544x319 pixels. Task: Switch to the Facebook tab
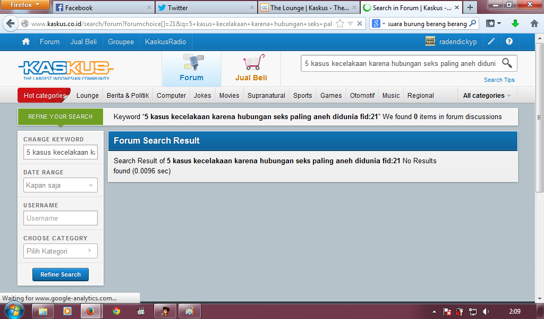[104, 7]
